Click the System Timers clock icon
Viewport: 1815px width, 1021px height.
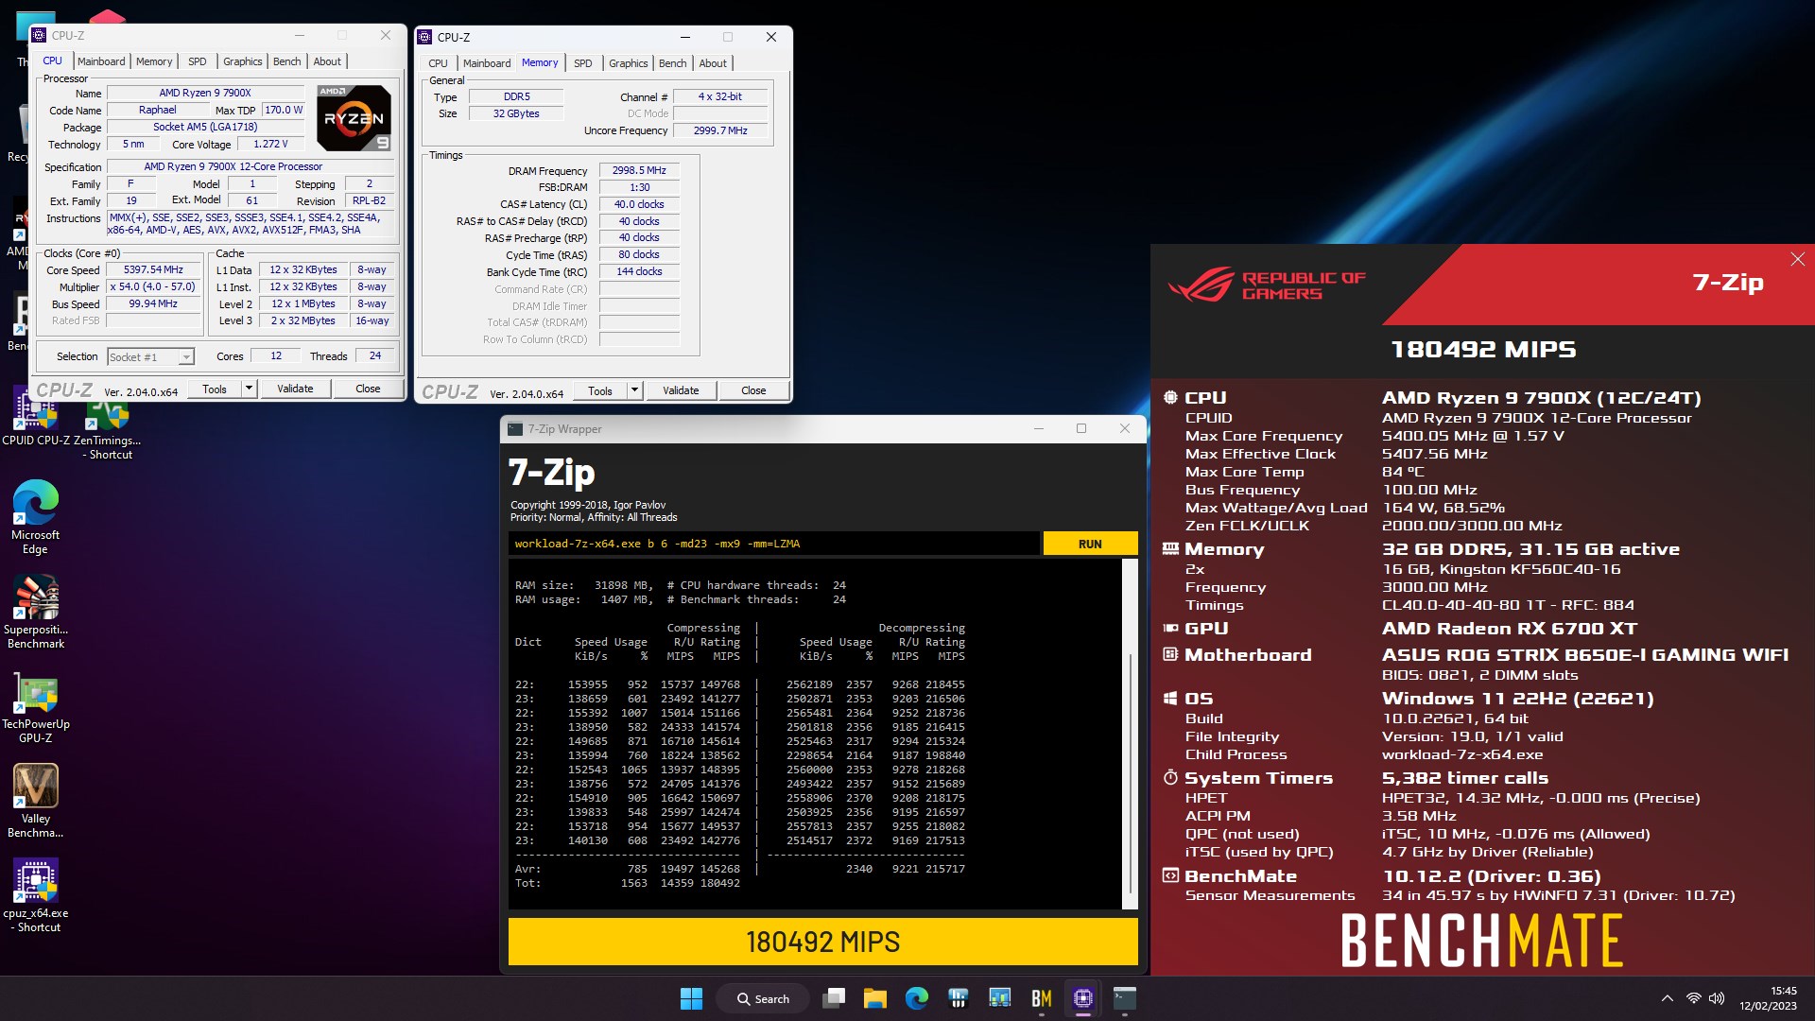tap(1170, 777)
